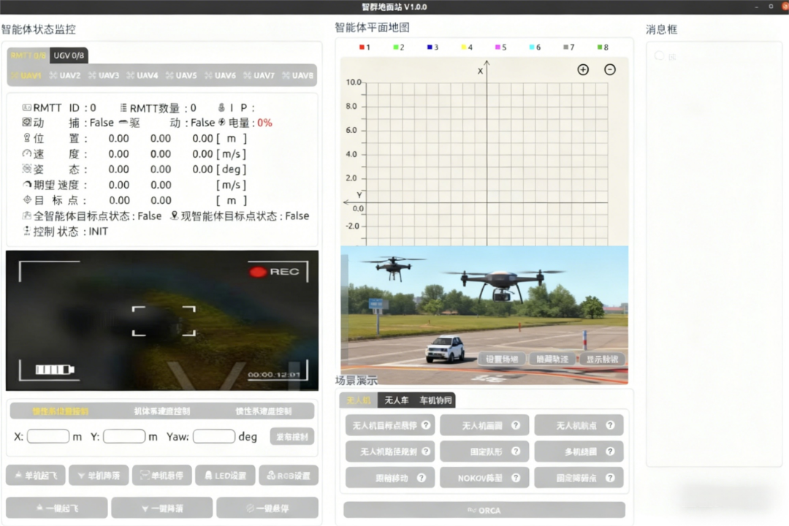Click the LED设置 button

(225, 476)
